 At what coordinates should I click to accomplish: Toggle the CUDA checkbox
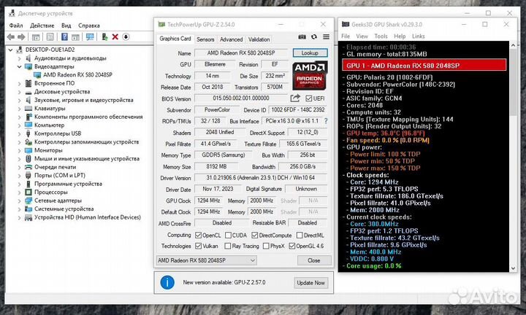[228, 236]
